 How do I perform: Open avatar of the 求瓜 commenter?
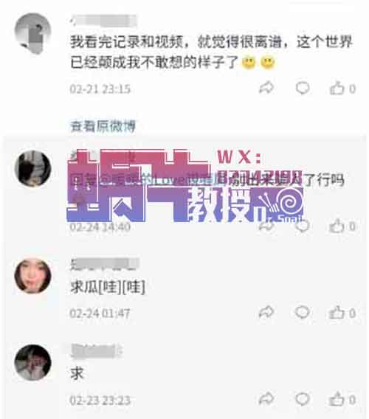pyautogui.click(x=32, y=276)
